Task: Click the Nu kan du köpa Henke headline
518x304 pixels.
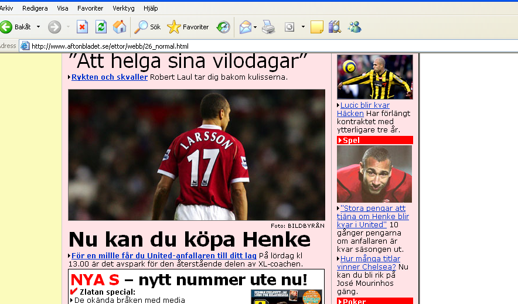Action: point(189,240)
